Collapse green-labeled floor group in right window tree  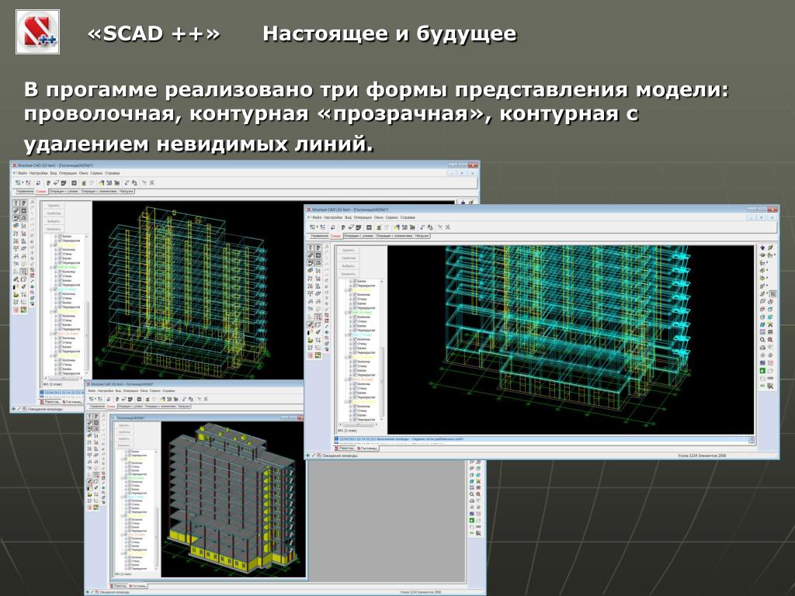pos(345,312)
